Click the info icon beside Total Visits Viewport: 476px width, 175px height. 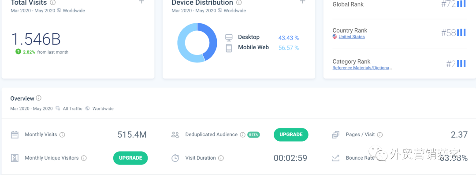point(52,3)
